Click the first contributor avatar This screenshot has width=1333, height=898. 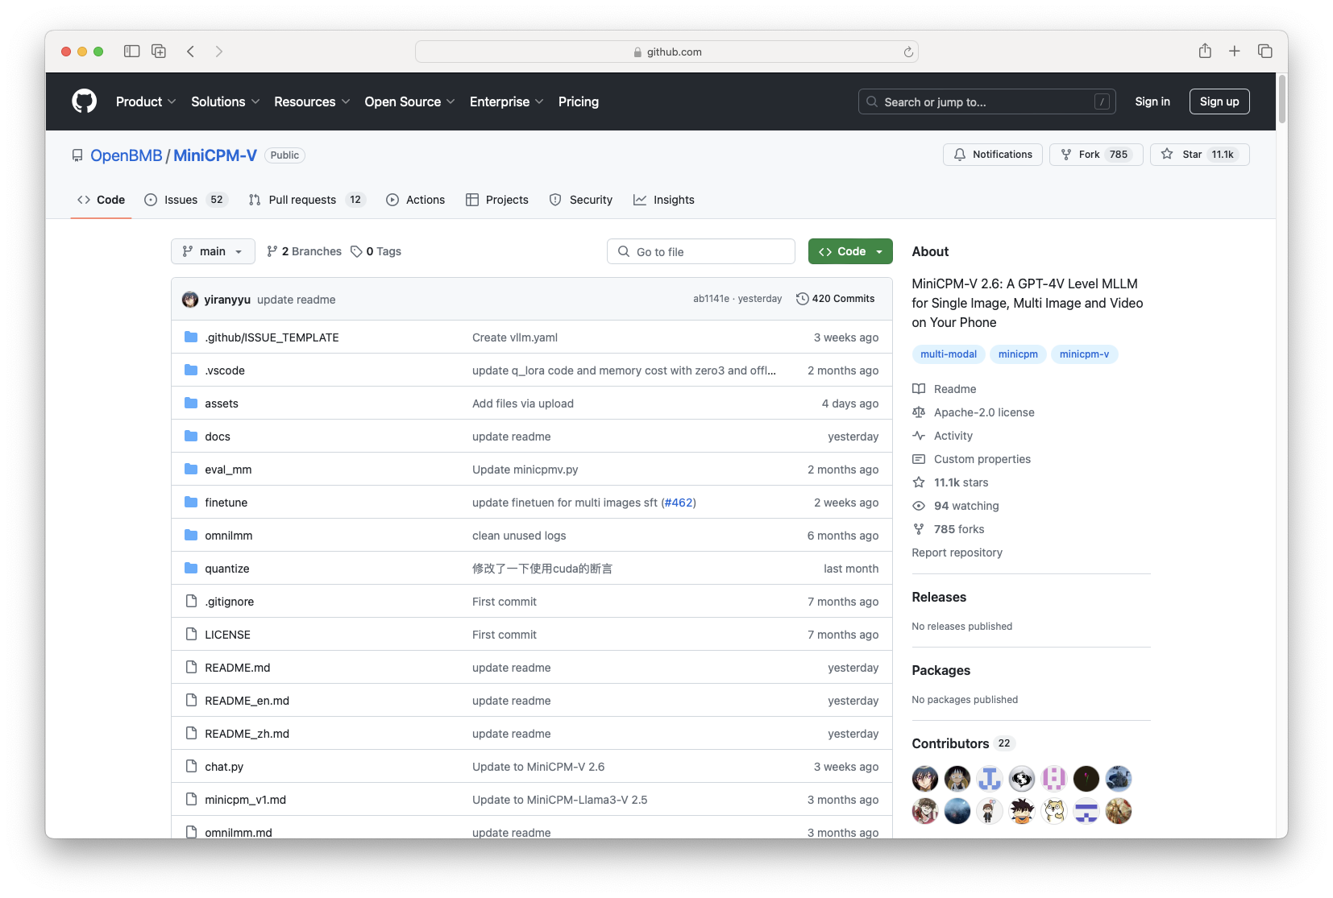925,779
